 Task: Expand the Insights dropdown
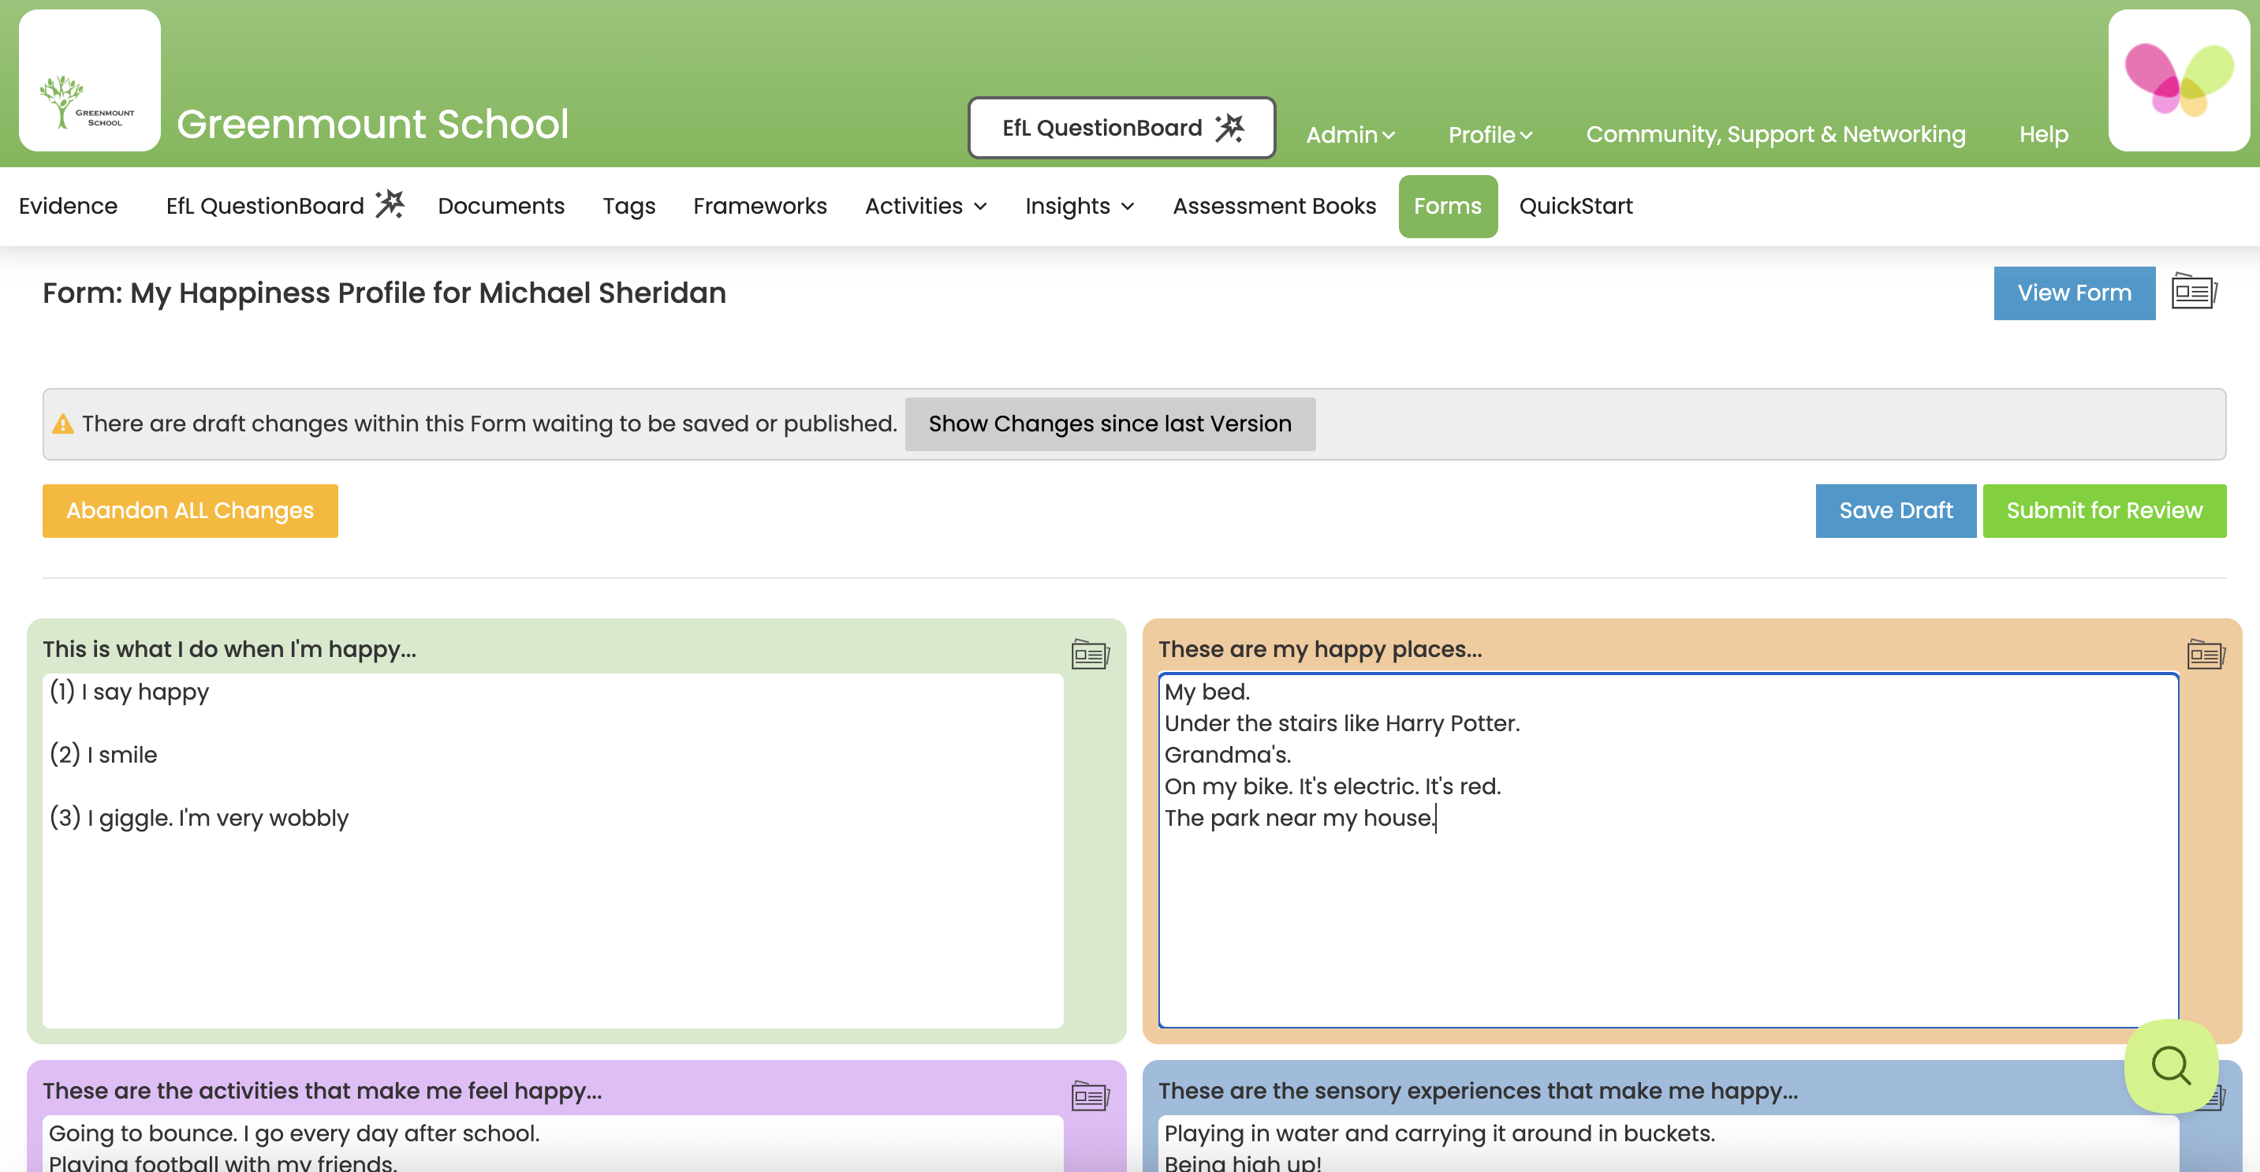pos(1079,206)
